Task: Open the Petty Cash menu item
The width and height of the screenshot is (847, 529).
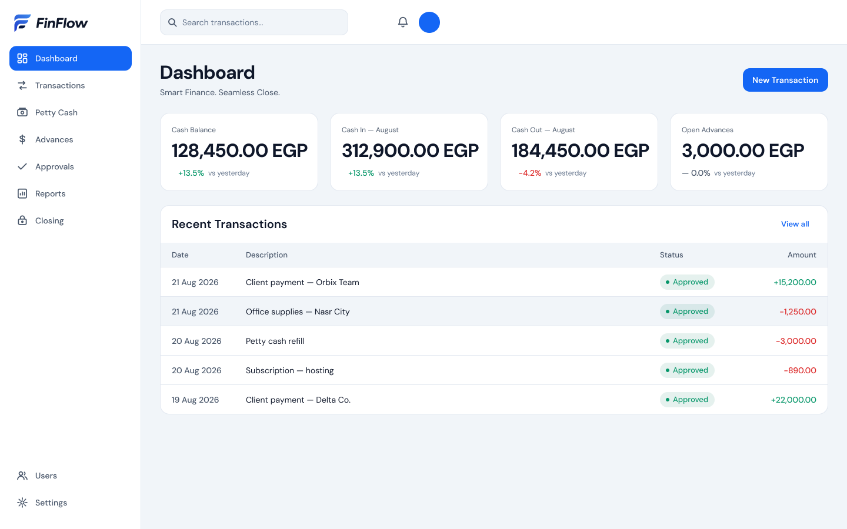Action: 71,112
